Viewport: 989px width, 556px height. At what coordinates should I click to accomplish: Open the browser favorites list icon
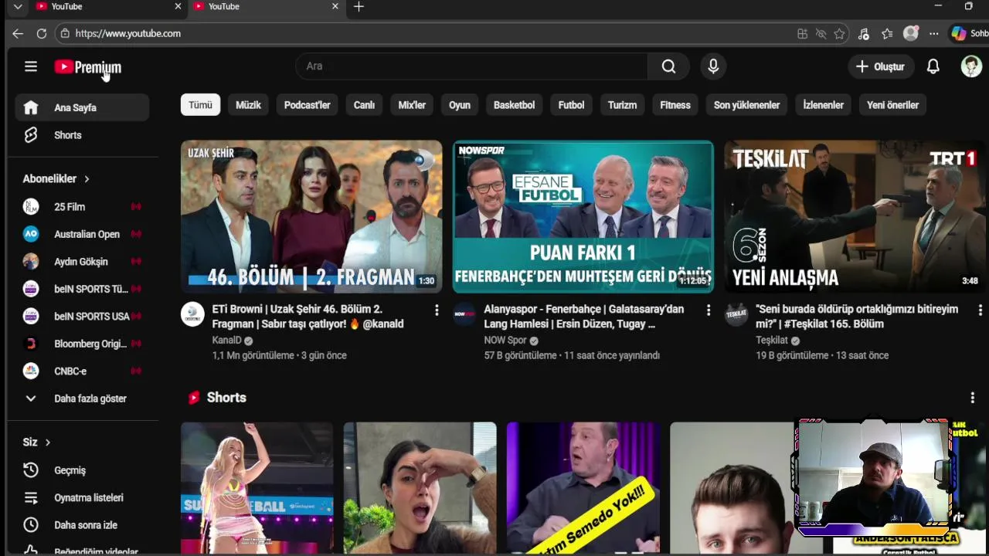(x=887, y=34)
